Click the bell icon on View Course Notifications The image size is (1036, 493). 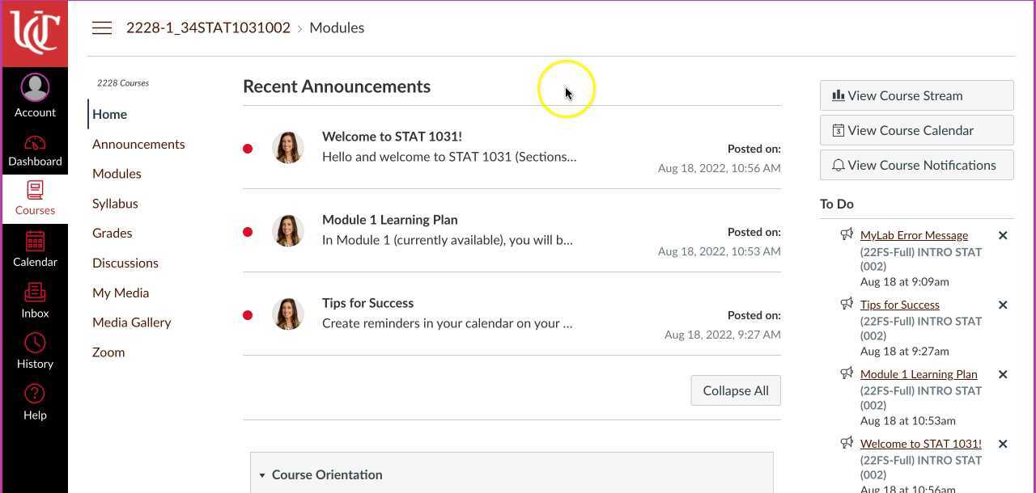(x=839, y=165)
